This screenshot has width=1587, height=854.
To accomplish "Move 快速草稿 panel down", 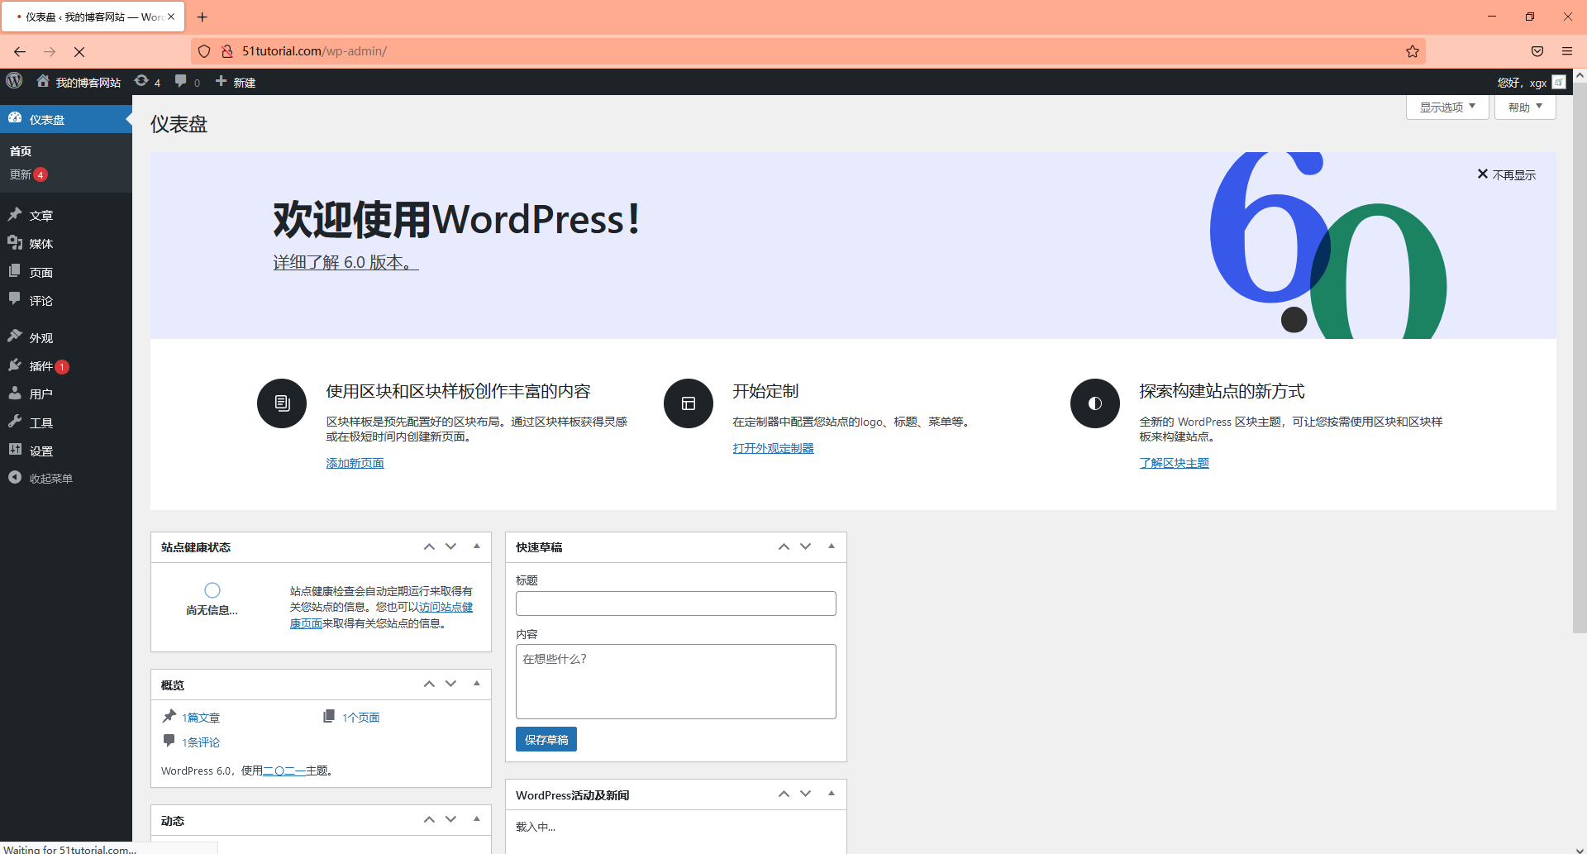I will click(x=805, y=546).
